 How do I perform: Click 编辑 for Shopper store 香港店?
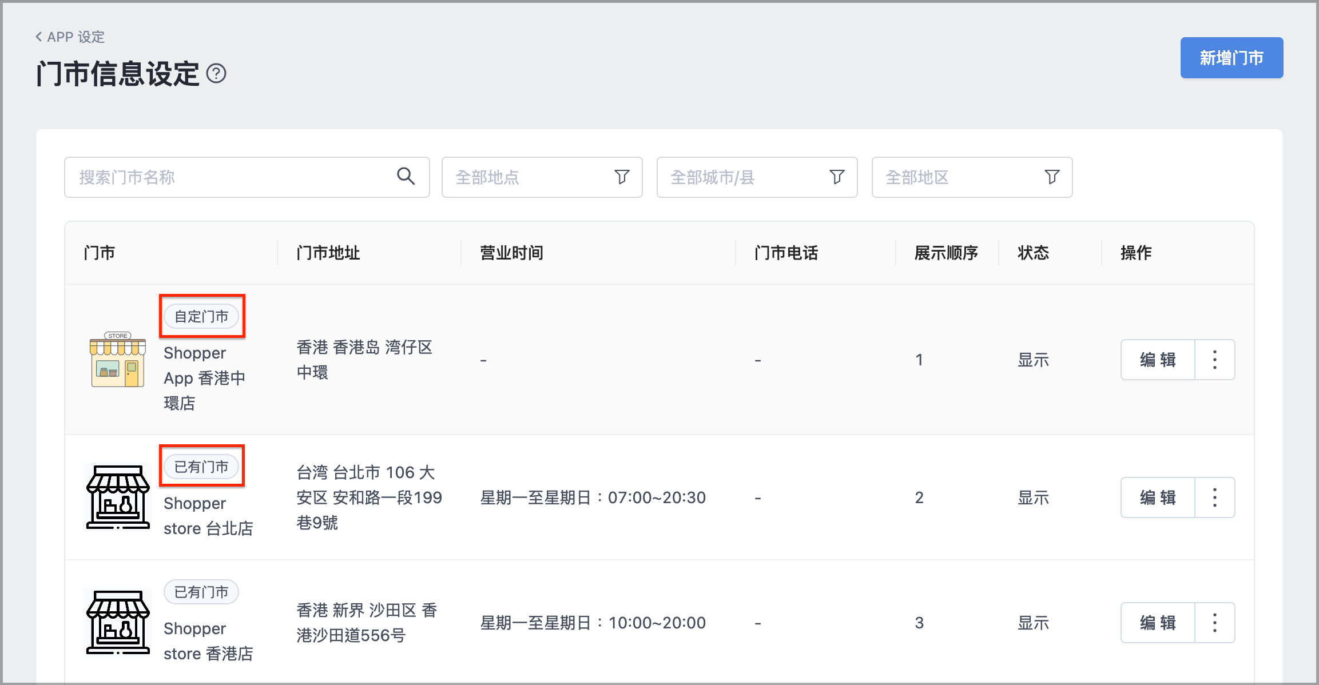[x=1158, y=623]
